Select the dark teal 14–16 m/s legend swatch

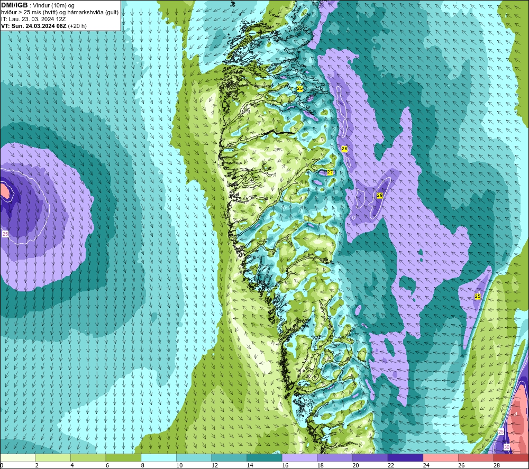coord(264,457)
